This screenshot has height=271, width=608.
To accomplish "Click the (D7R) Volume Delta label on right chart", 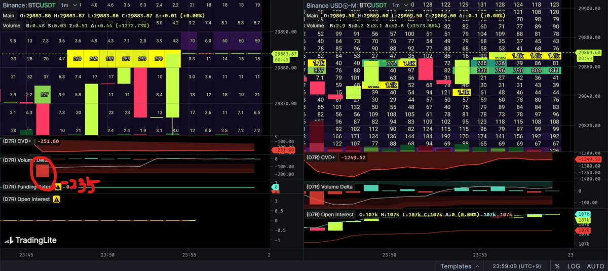I will click(329, 187).
